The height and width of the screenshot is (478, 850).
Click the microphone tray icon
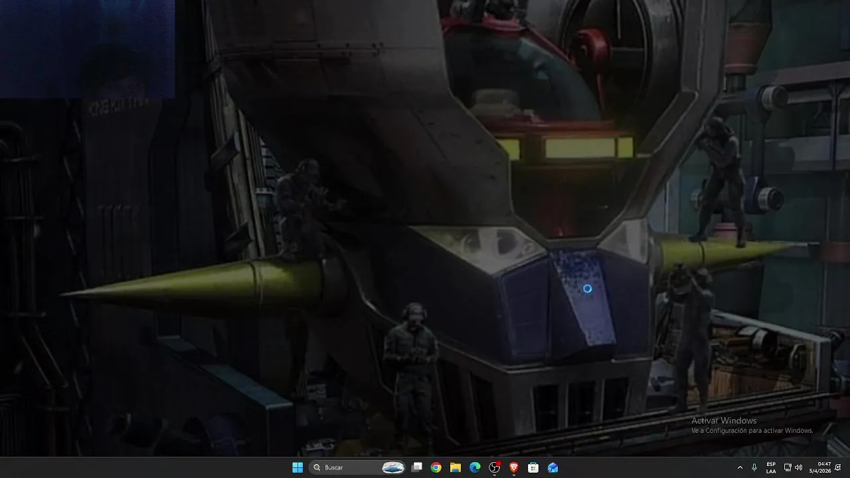click(x=754, y=467)
